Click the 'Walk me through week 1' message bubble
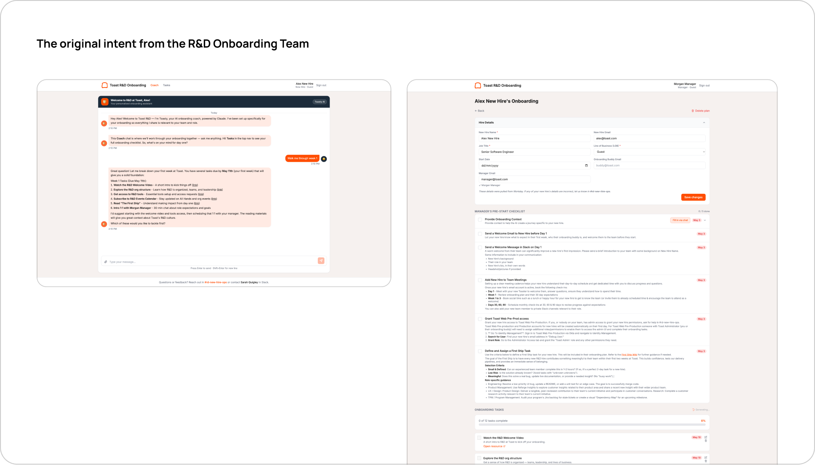Screen dimensions: 815x465 (x=302, y=158)
